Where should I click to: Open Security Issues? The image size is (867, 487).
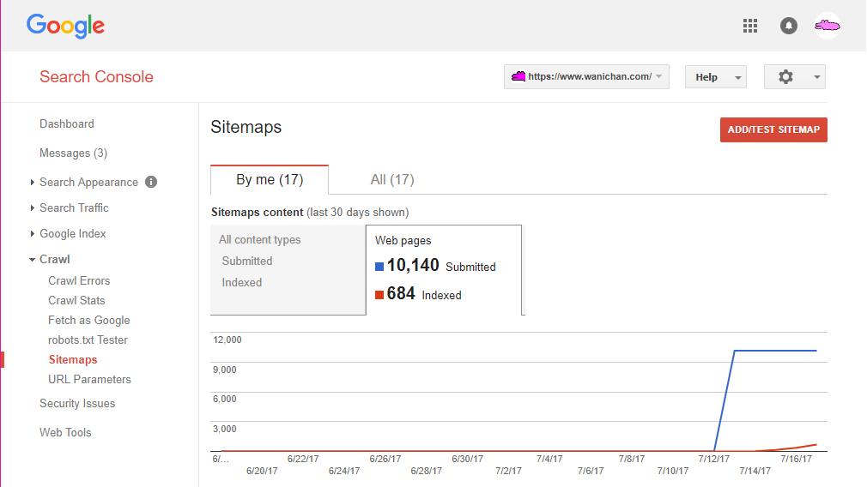pos(77,404)
